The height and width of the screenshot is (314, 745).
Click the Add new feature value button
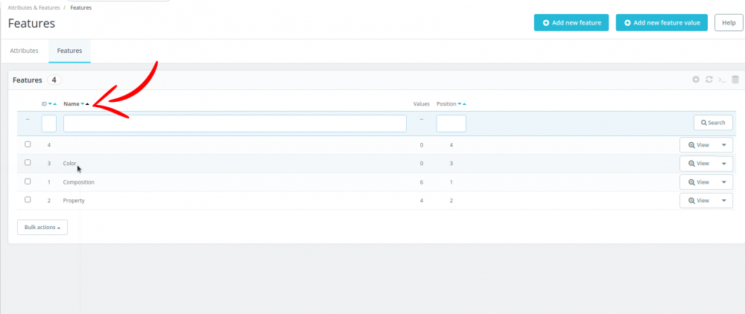[662, 22]
